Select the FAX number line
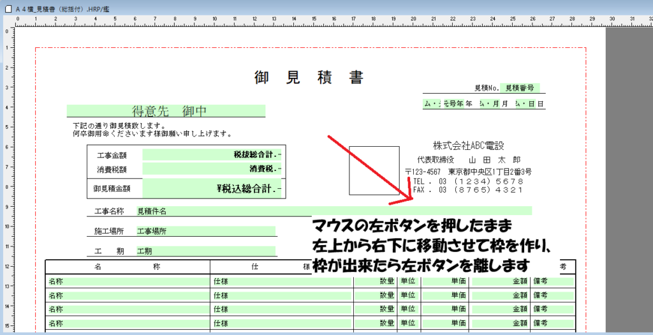Screen dimensions: 653x335 tap(468, 190)
